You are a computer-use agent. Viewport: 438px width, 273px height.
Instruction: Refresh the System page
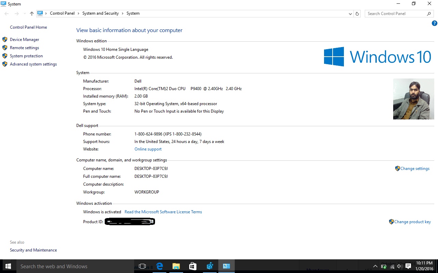pos(357,14)
